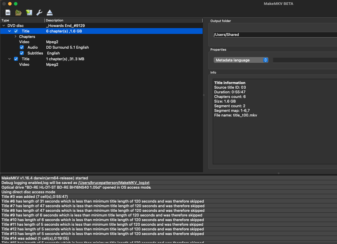Select the Audio tree row label
The width and height of the screenshot is (337, 244).
click(33, 48)
